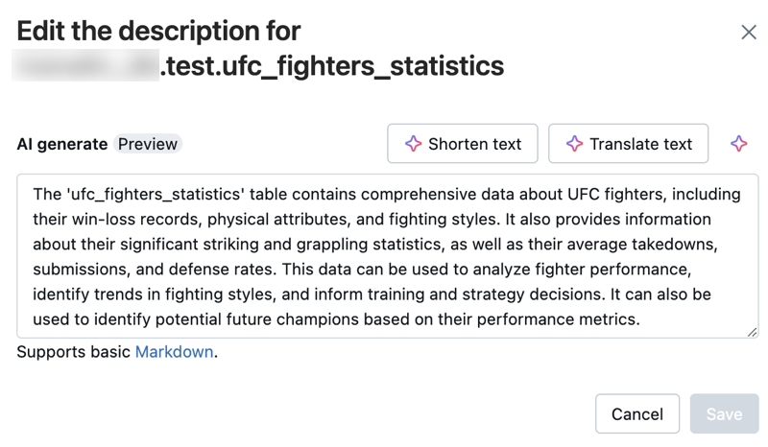
Task: Save the edited description
Action: [724, 414]
